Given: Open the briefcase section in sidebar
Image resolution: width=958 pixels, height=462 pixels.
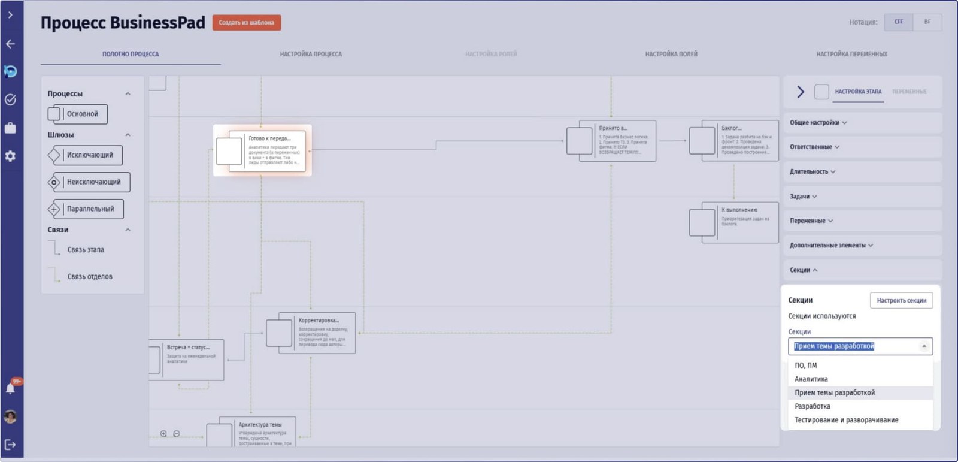Looking at the screenshot, I should [10, 128].
